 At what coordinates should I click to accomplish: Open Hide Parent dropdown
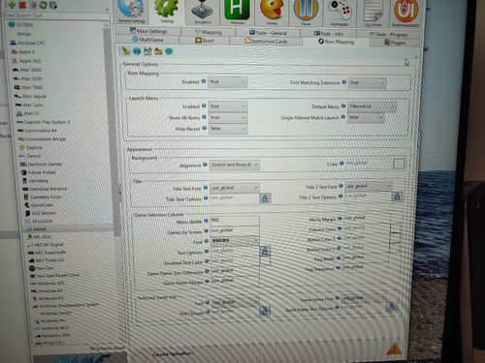(228, 129)
